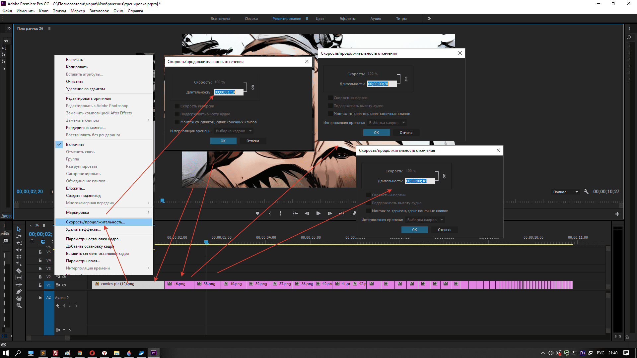This screenshot has height=358, width=637.
Task: Check ripple edit box in 00;00;00;20 dialog
Action: [x=330, y=114]
